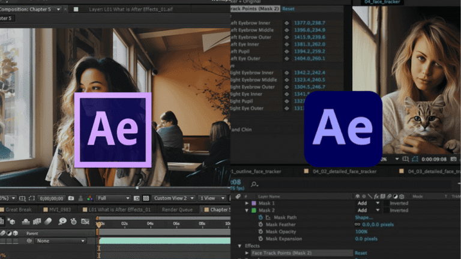Click the Mask Feather stopwatch icon
The image size is (461, 259).
point(261,225)
